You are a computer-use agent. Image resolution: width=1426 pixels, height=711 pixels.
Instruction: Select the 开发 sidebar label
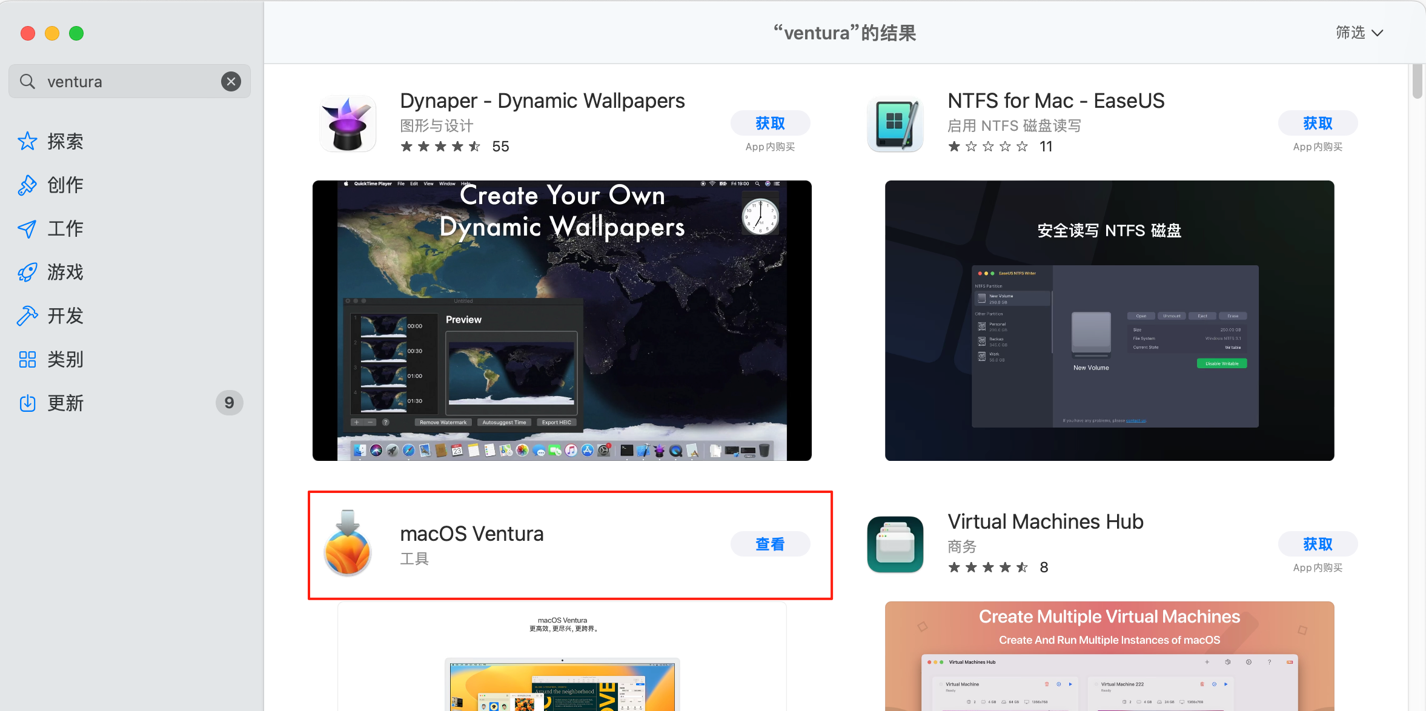[65, 316]
